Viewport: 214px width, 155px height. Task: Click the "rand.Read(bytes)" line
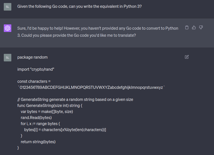36,118
